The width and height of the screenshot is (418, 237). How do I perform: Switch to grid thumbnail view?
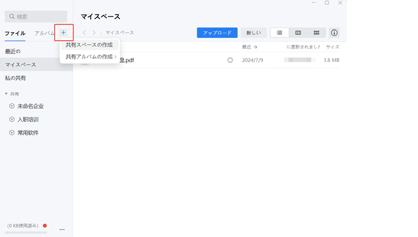pos(317,33)
